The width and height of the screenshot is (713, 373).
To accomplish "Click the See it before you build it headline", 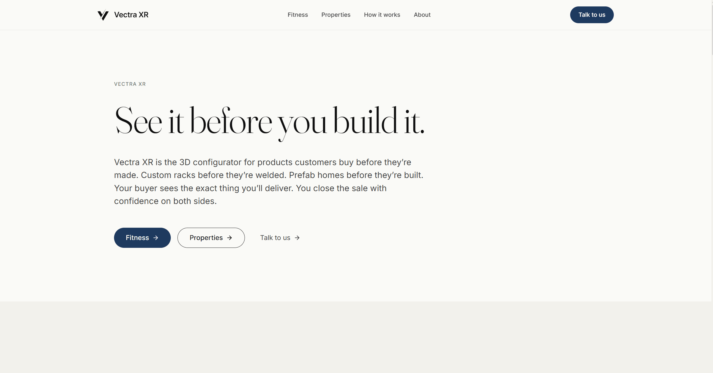I will point(269,123).
